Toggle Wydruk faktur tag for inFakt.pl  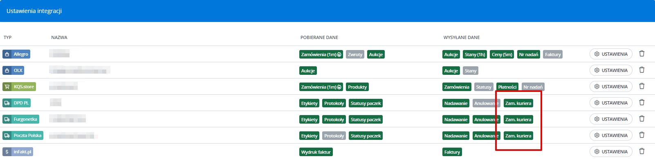[316, 152]
